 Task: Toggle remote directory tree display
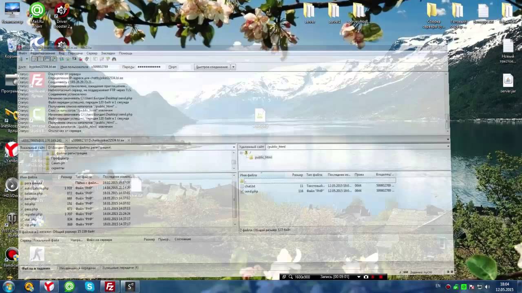click(47, 59)
